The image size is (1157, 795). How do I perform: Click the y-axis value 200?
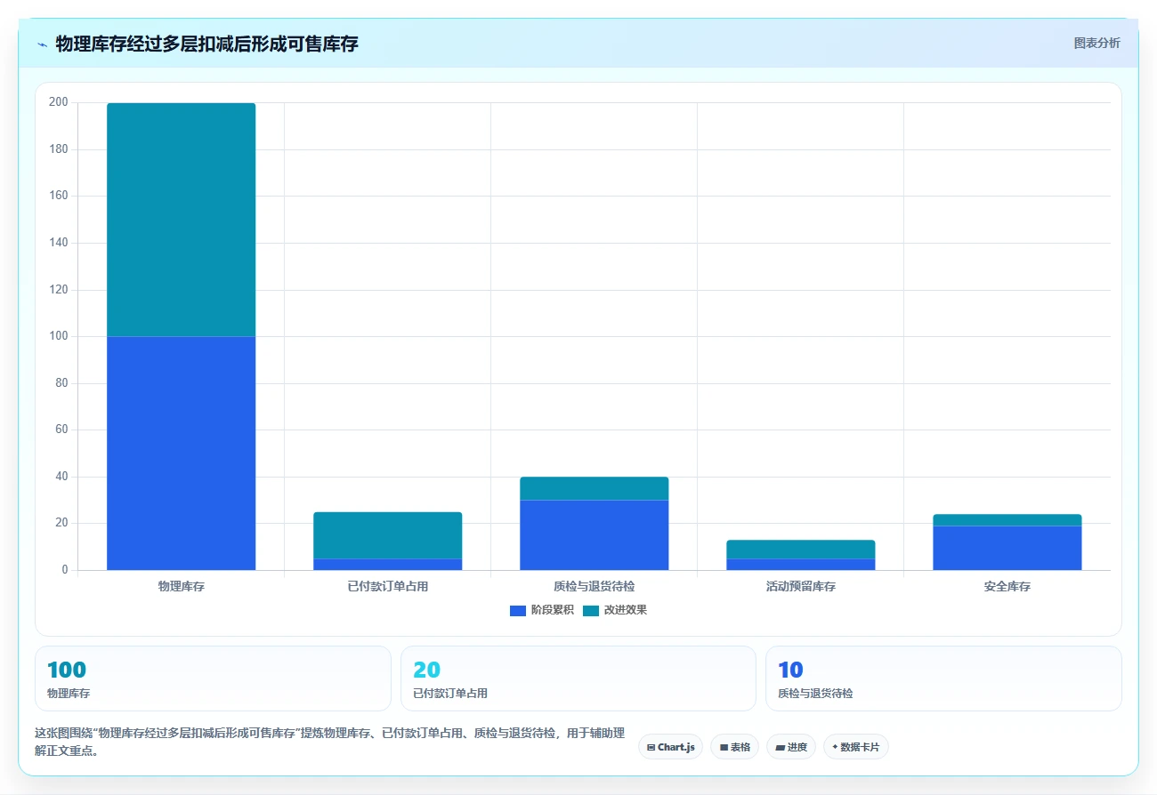pyautogui.click(x=59, y=102)
